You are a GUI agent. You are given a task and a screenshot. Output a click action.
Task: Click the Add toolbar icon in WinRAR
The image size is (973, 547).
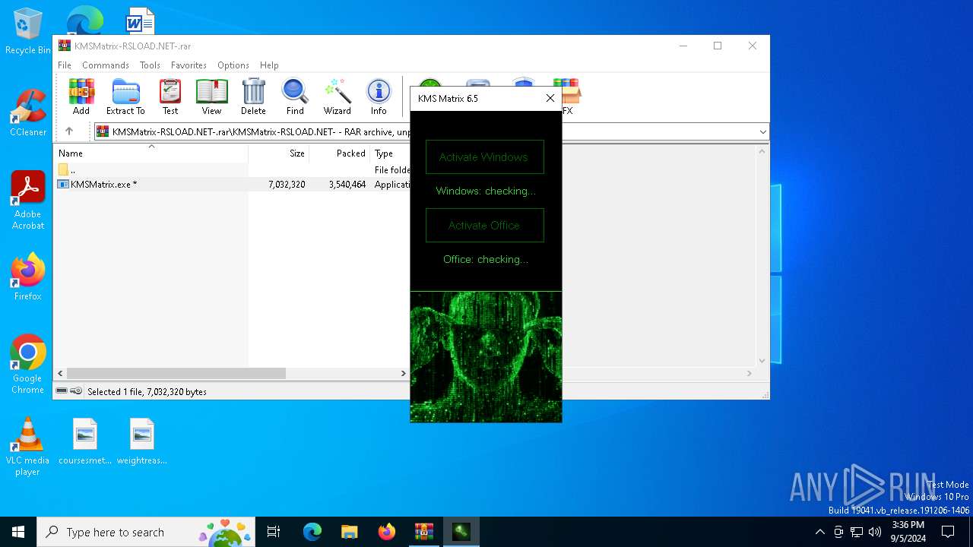click(81, 96)
